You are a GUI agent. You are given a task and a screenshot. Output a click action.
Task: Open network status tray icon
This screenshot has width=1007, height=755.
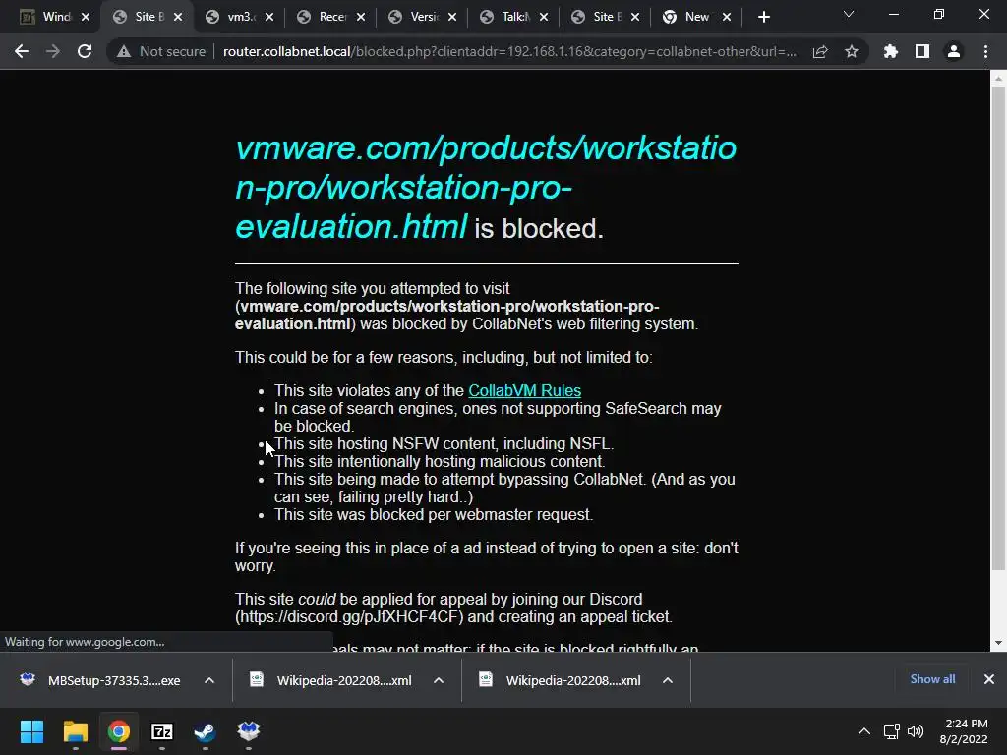tap(891, 731)
